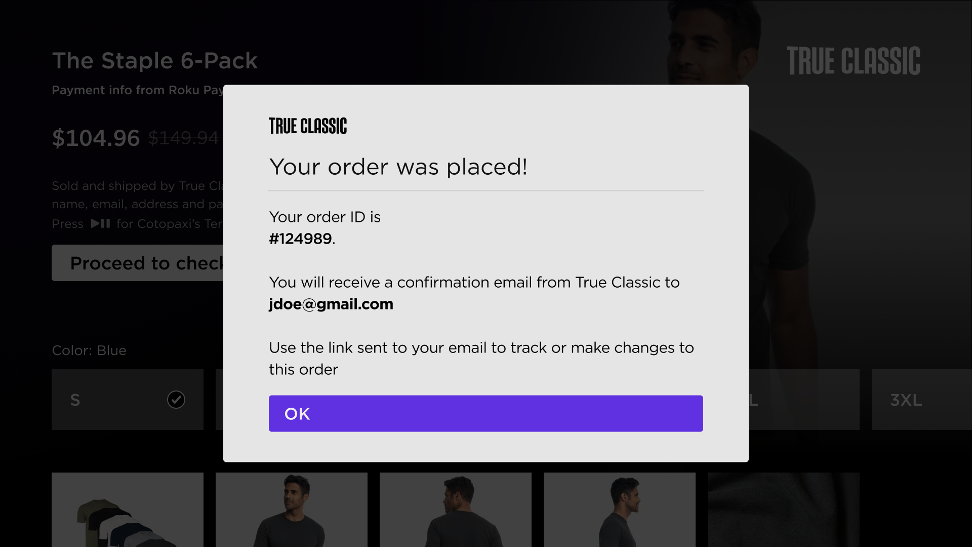Open the side-profile model thumbnail
This screenshot has width=972, height=547.
click(x=620, y=510)
